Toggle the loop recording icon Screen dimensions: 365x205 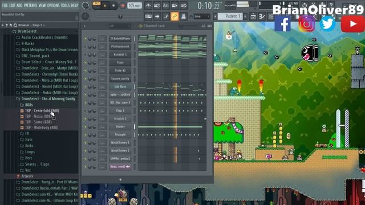184,6
